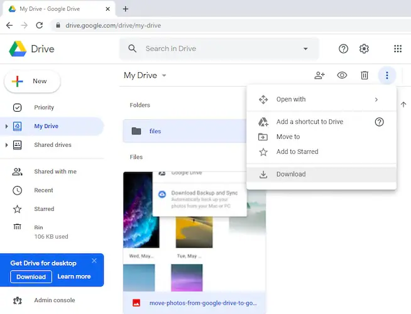Click the Preview eye icon
Screen dimensions: 411x314
(x=342, y=75)
